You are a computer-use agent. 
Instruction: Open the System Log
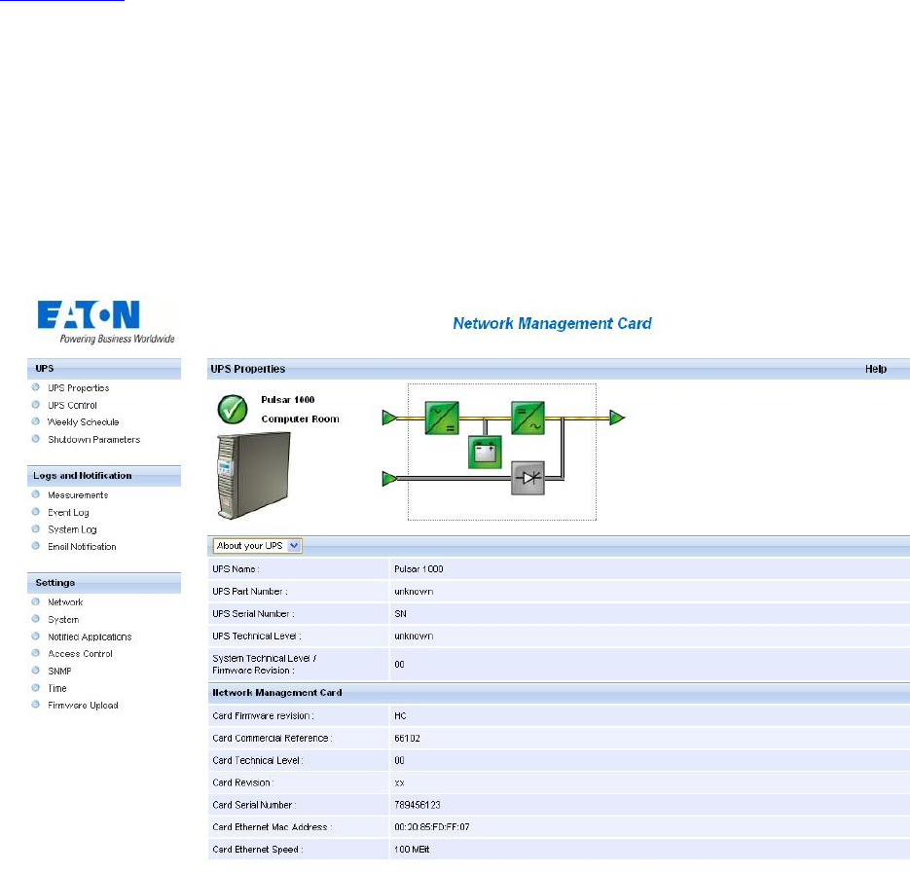point(72,529)
